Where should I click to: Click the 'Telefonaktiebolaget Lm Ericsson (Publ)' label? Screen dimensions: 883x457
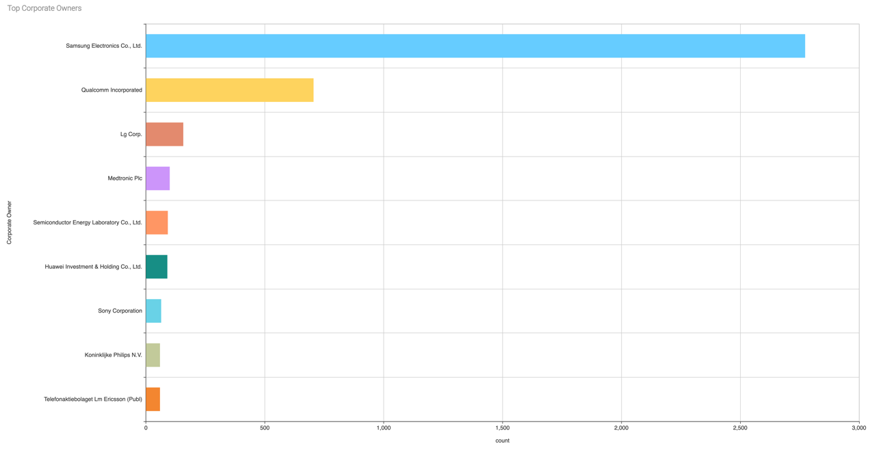point(93,399)
